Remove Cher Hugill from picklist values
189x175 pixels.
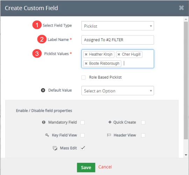(x=119, y=54)
